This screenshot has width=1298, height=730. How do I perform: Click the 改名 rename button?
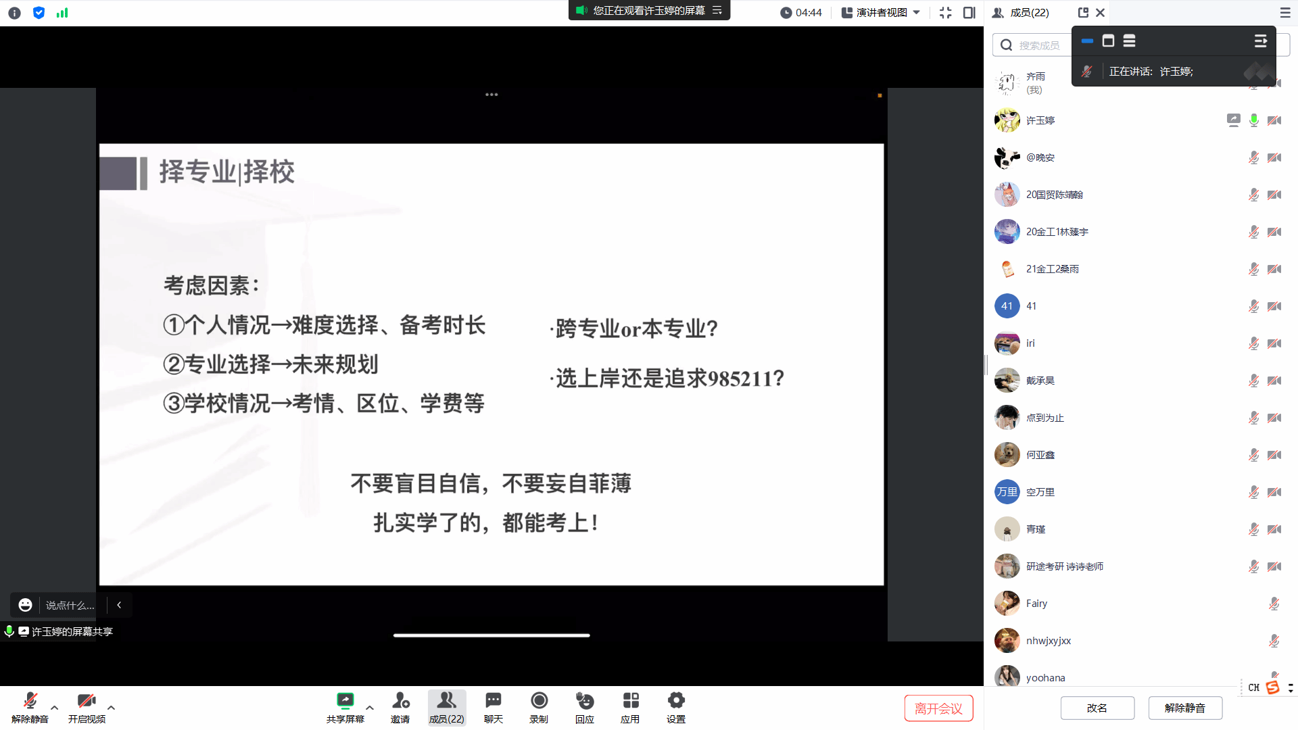pyautogui.click(x=1097, y=708)
